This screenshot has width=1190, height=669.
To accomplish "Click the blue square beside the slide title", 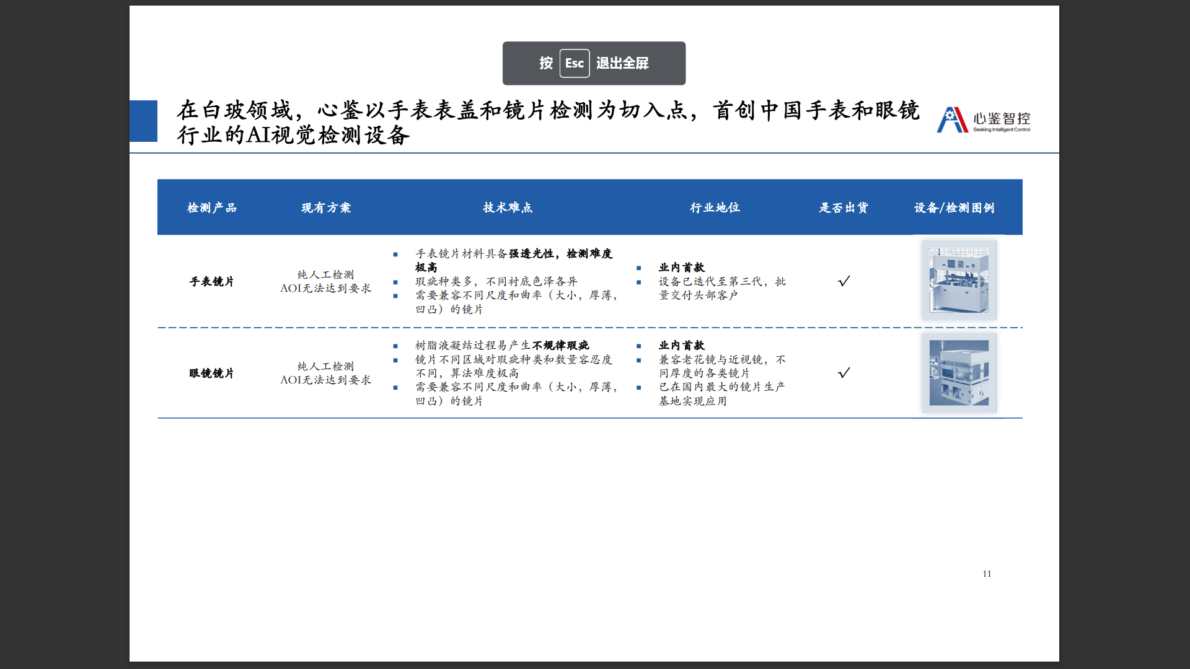I will point(143,121).
